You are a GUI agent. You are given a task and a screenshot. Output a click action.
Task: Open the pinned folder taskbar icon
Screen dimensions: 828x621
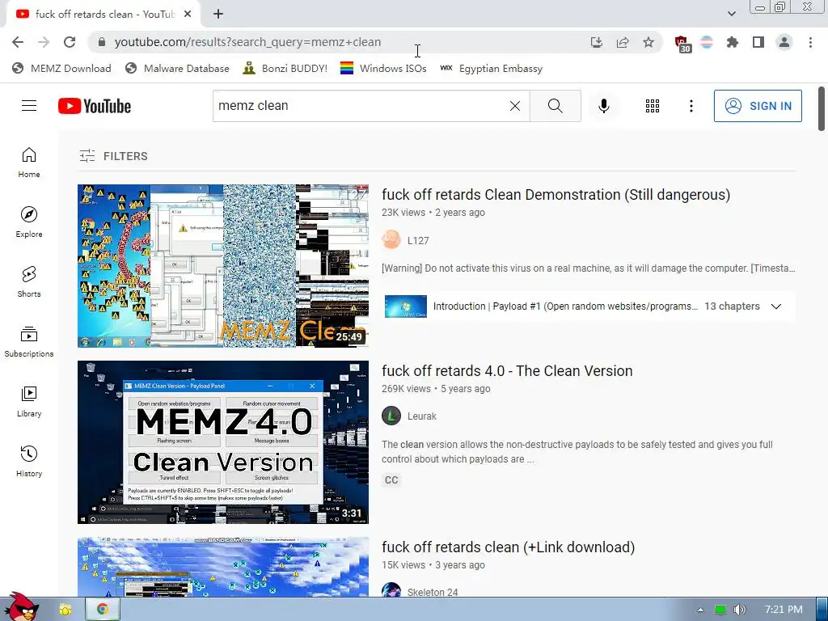coord(65,610)
